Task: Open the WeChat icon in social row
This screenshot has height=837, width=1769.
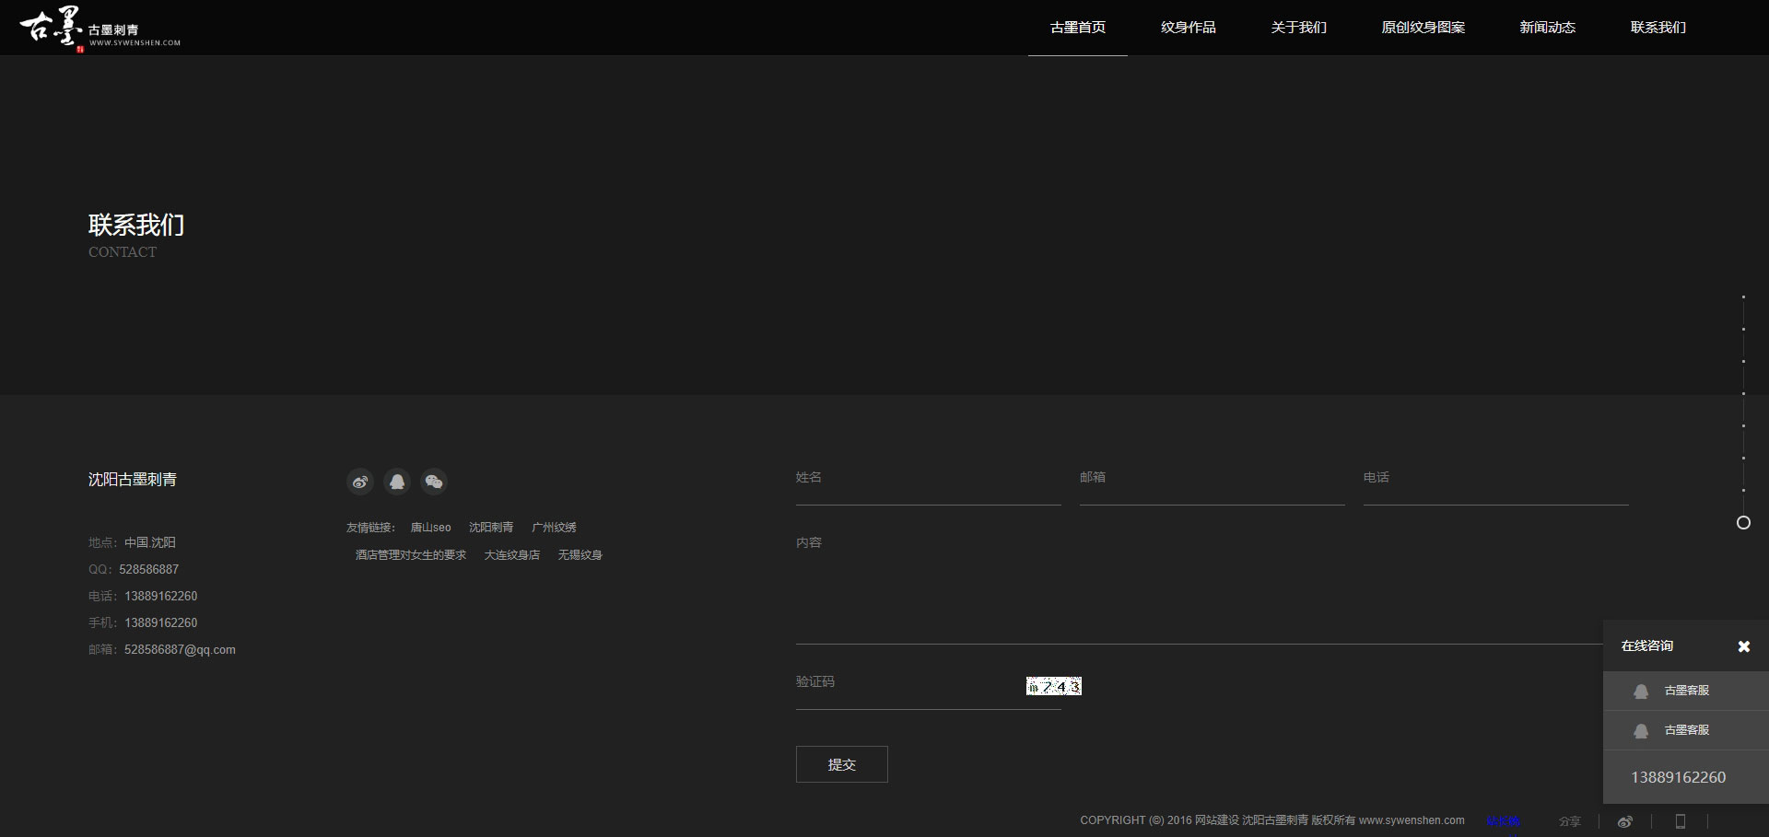Action: tap(434, 482)
